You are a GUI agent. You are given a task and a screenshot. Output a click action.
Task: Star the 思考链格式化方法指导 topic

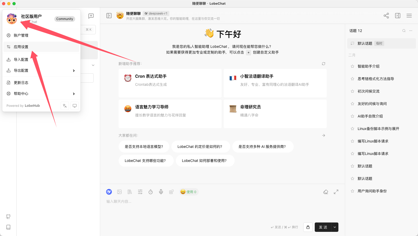coord(352,79)
